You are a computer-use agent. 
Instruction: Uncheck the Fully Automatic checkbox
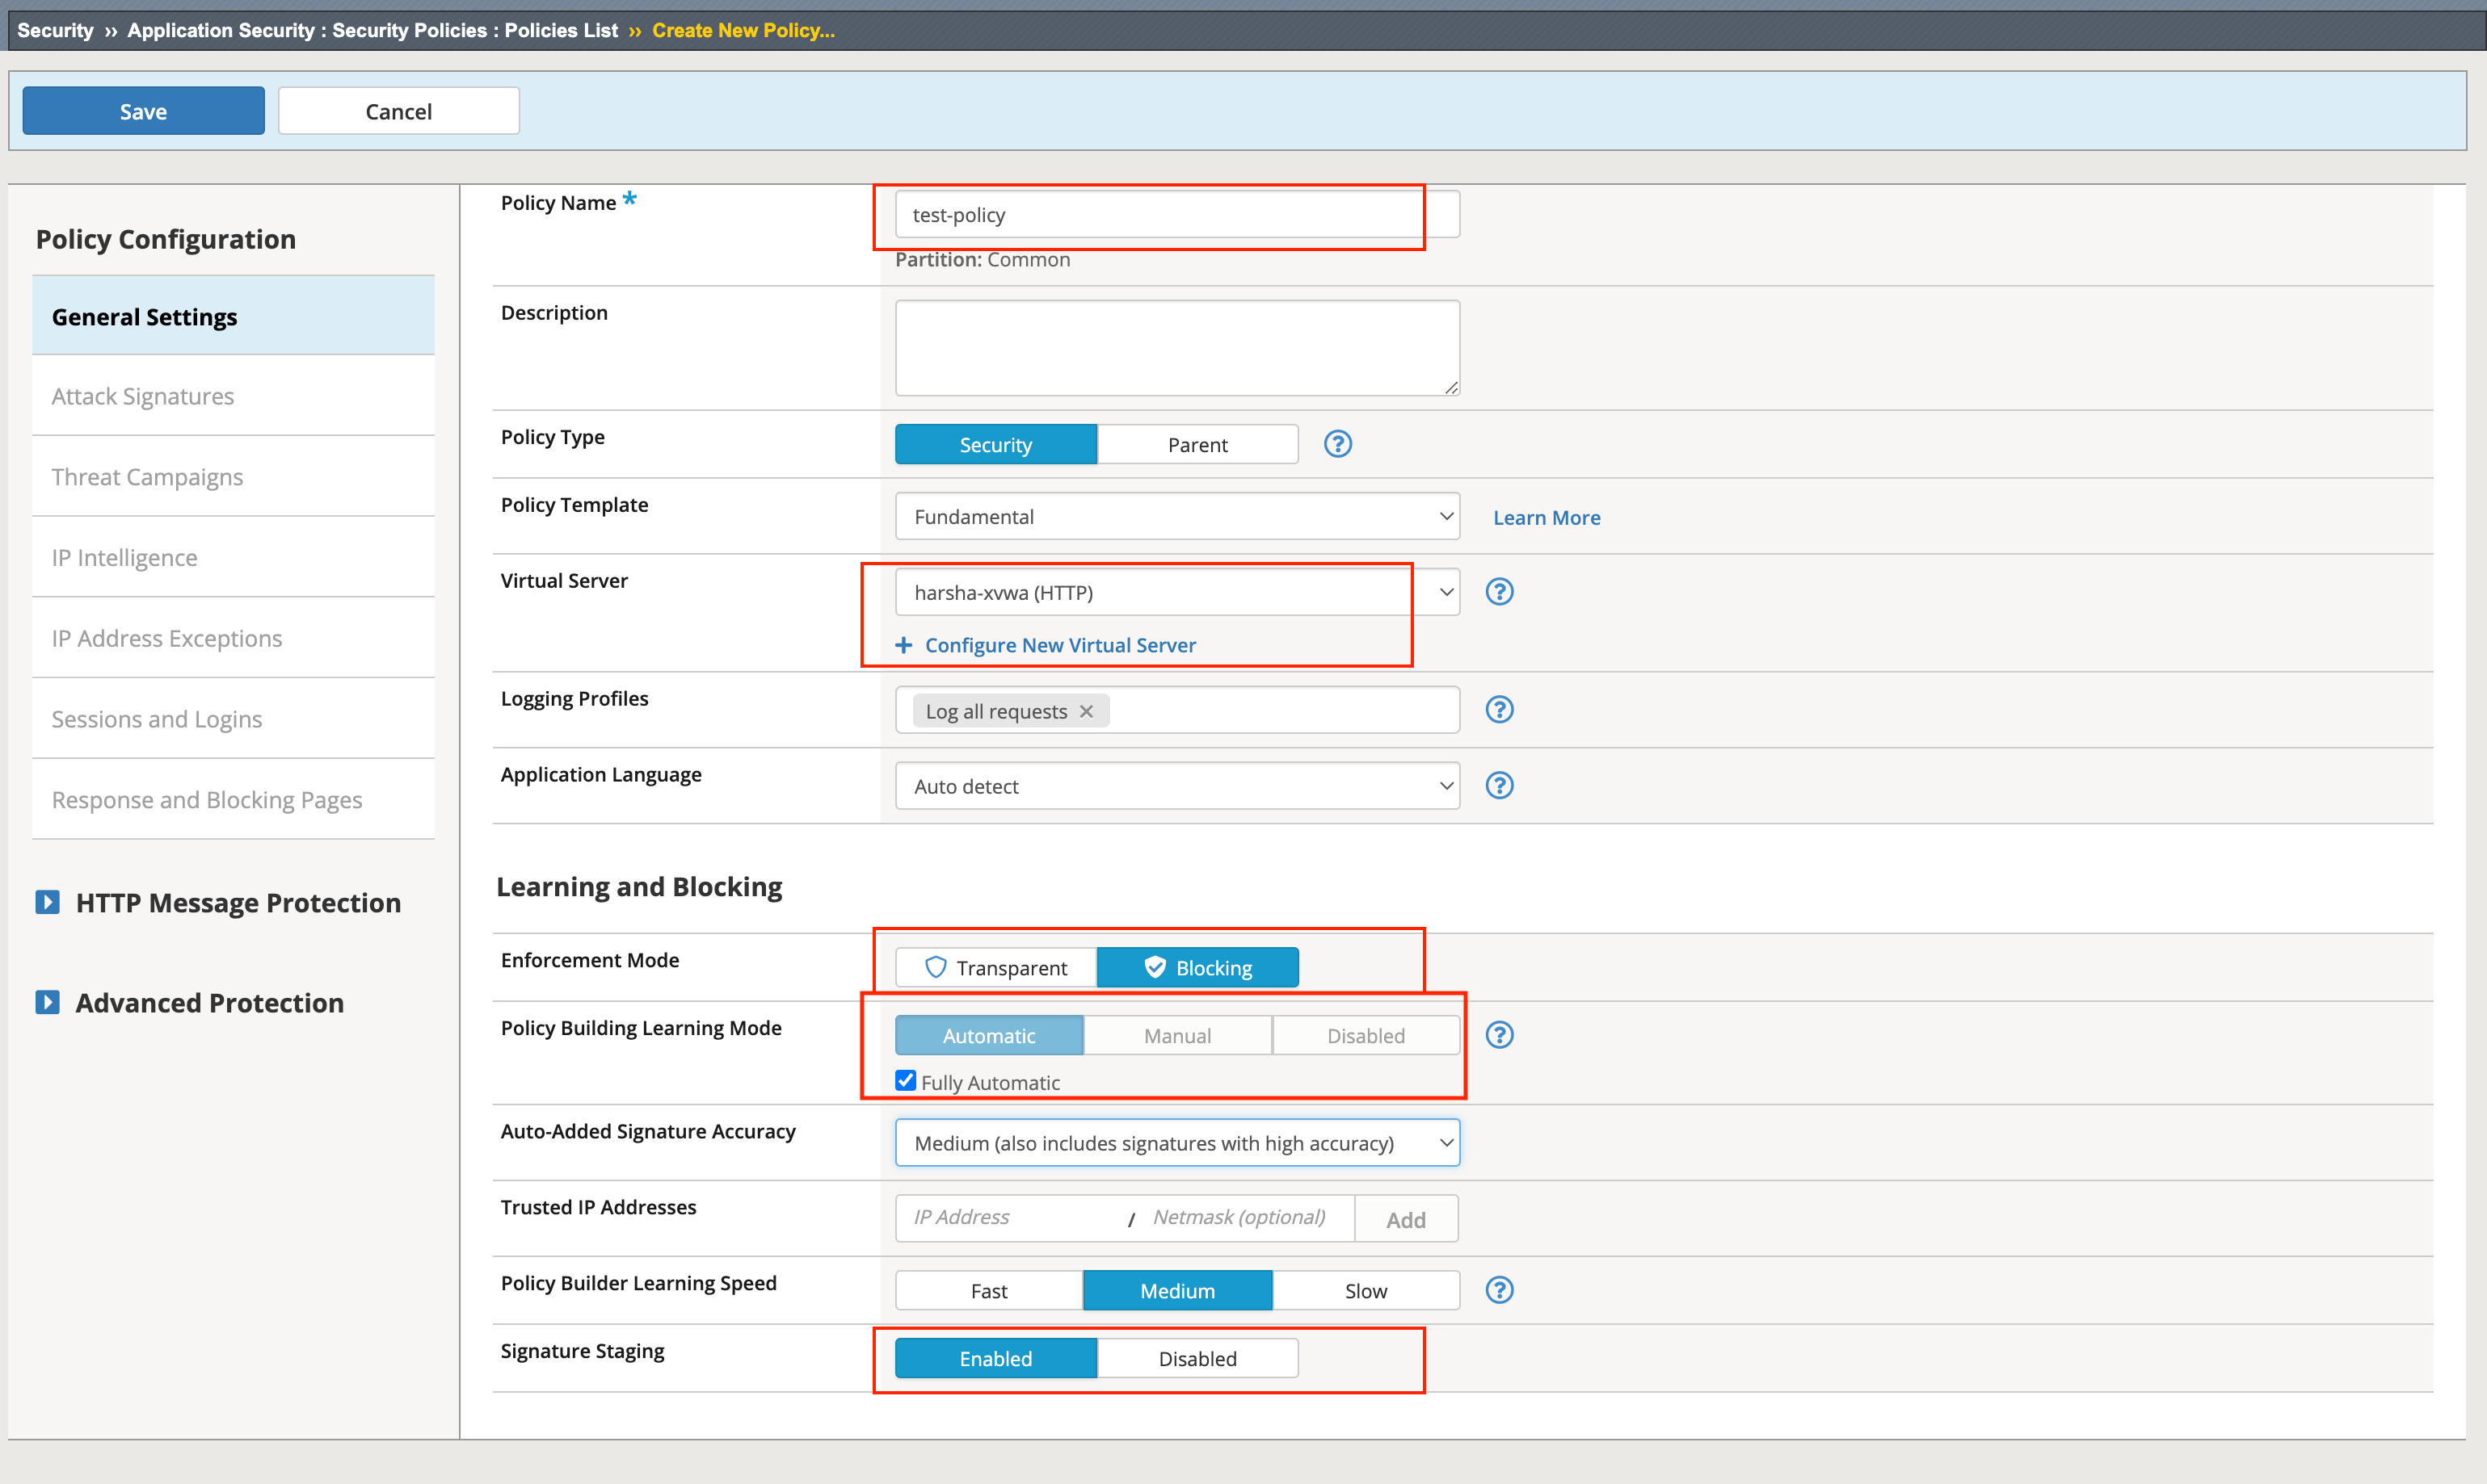point(906,1081)
